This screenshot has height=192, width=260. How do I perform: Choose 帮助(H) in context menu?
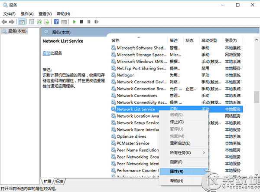[184, 181]
